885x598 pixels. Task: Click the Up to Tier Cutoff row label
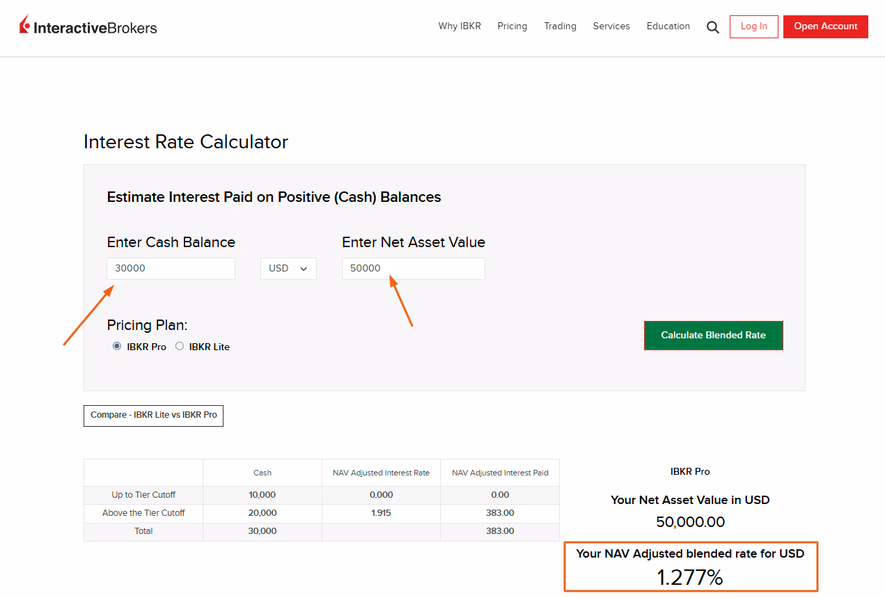point(143,495)
